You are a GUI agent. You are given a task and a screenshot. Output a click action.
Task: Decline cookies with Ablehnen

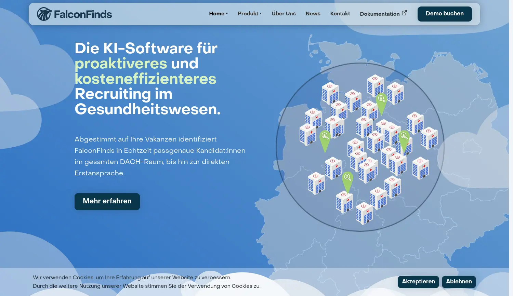coord(459,282)
